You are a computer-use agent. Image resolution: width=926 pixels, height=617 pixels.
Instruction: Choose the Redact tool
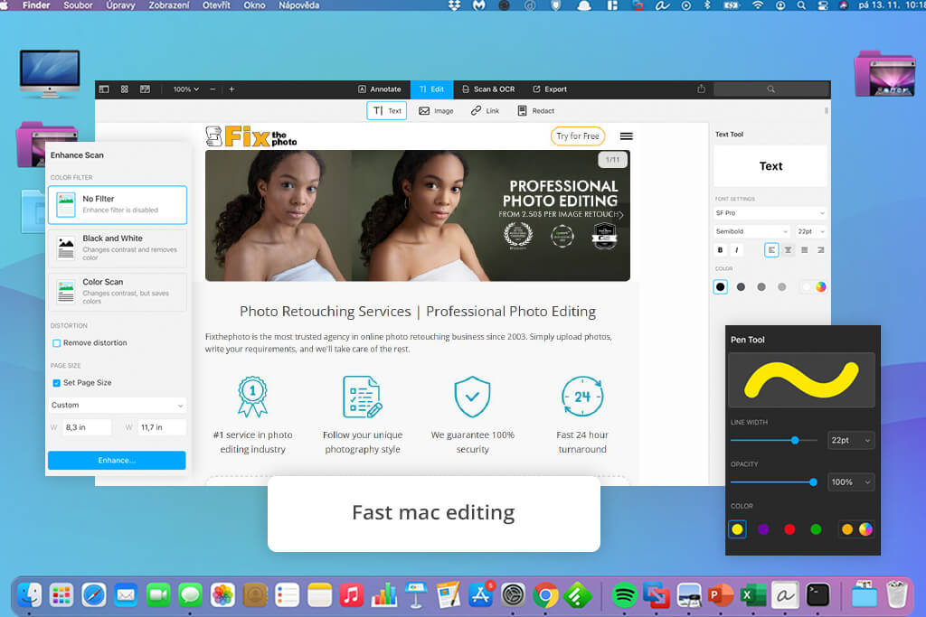tap(536, 111)
